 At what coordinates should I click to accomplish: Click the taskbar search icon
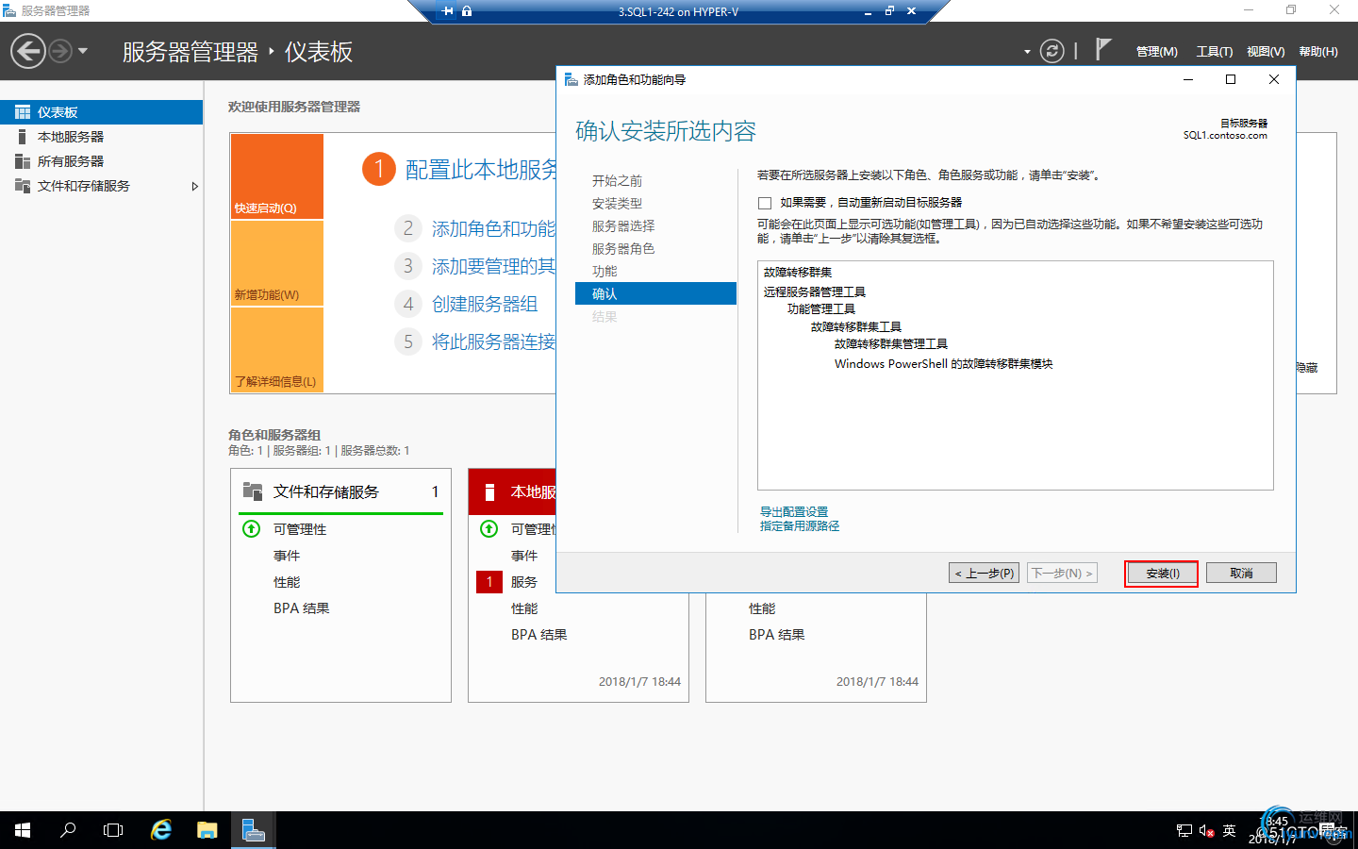pyautogui.click(x=68, y=830)
